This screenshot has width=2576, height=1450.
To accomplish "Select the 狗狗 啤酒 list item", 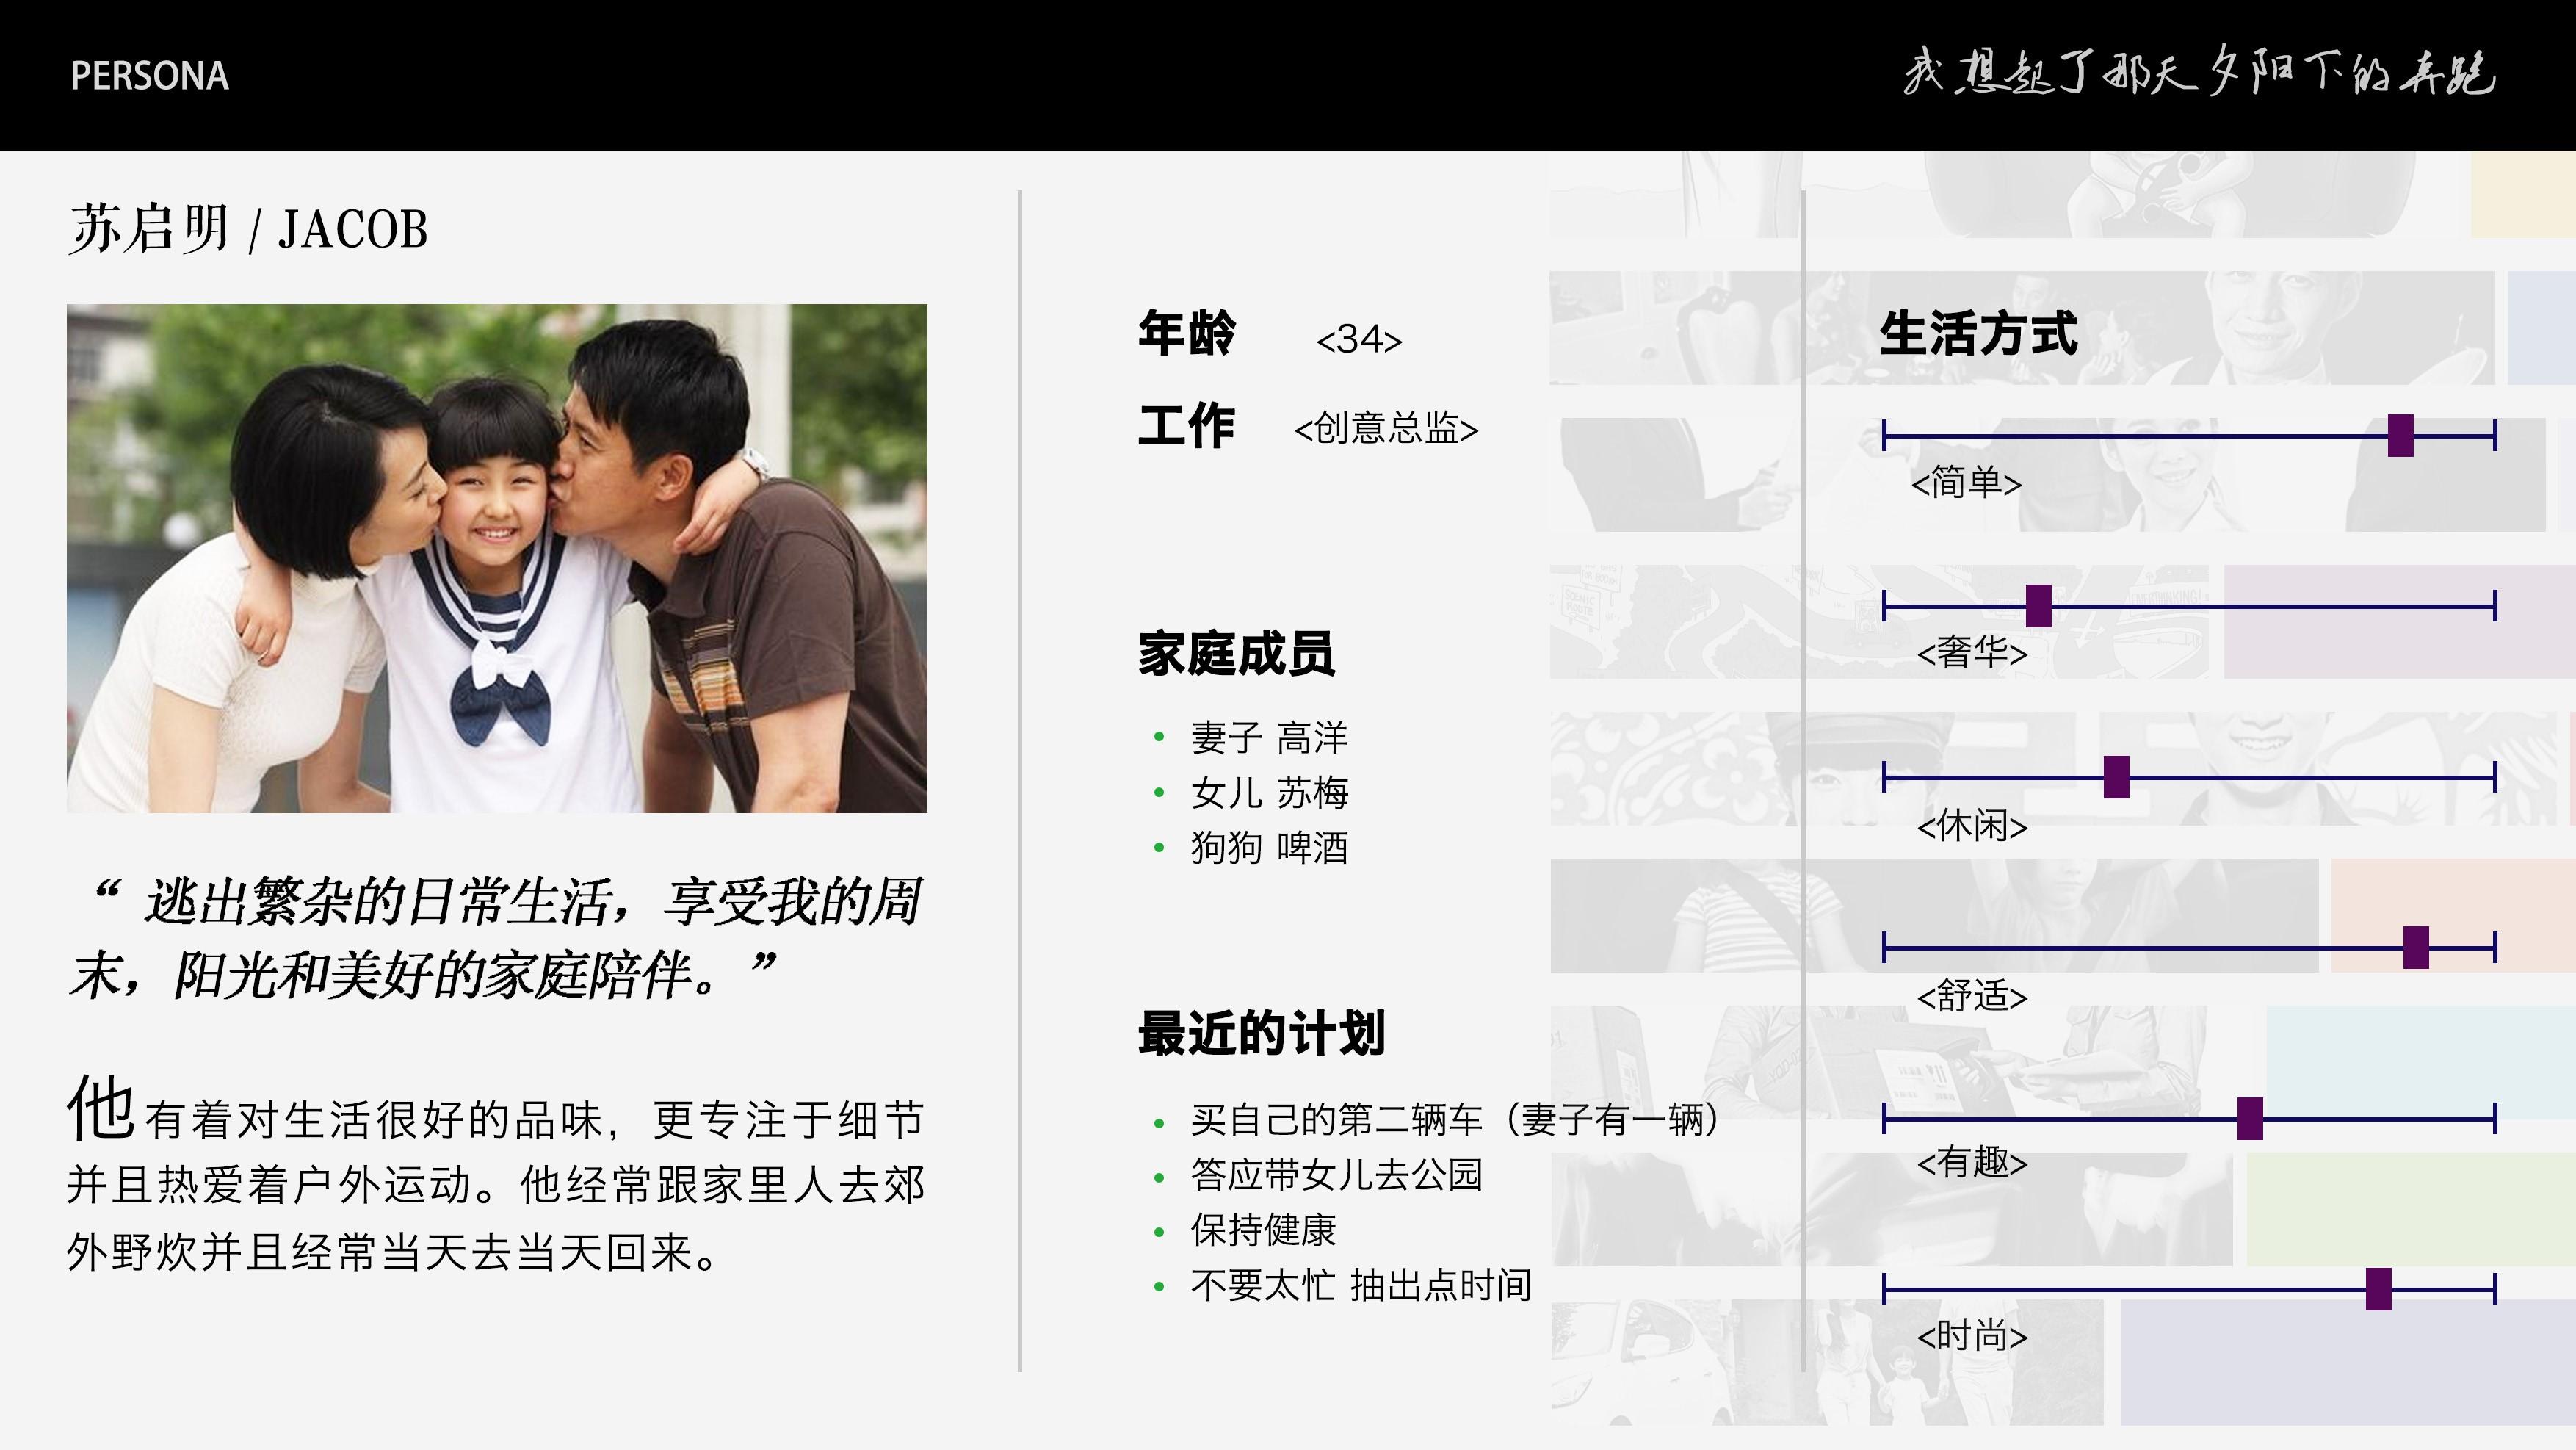I will 1269,848.
